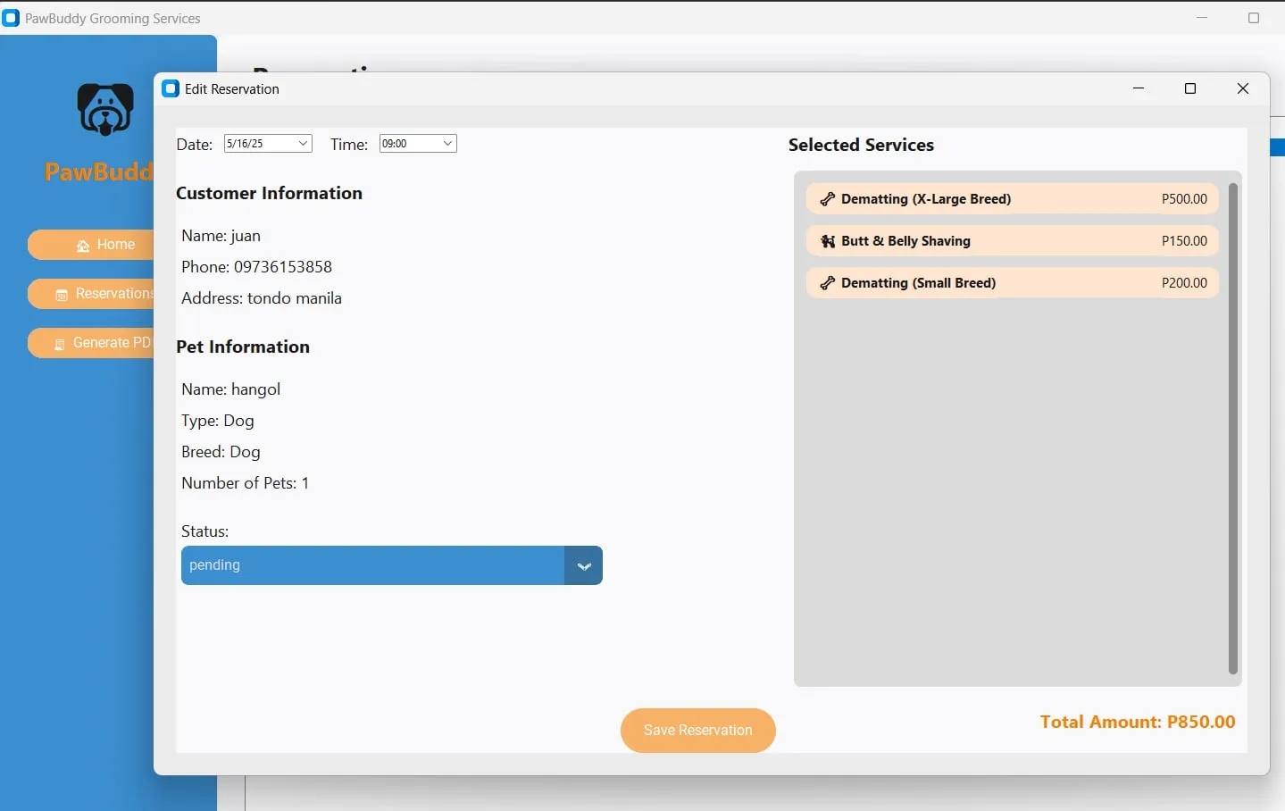Screen dimensions: 1285x811
Task: Go to Home in the sidebar
Action: (x=91, y=245)
